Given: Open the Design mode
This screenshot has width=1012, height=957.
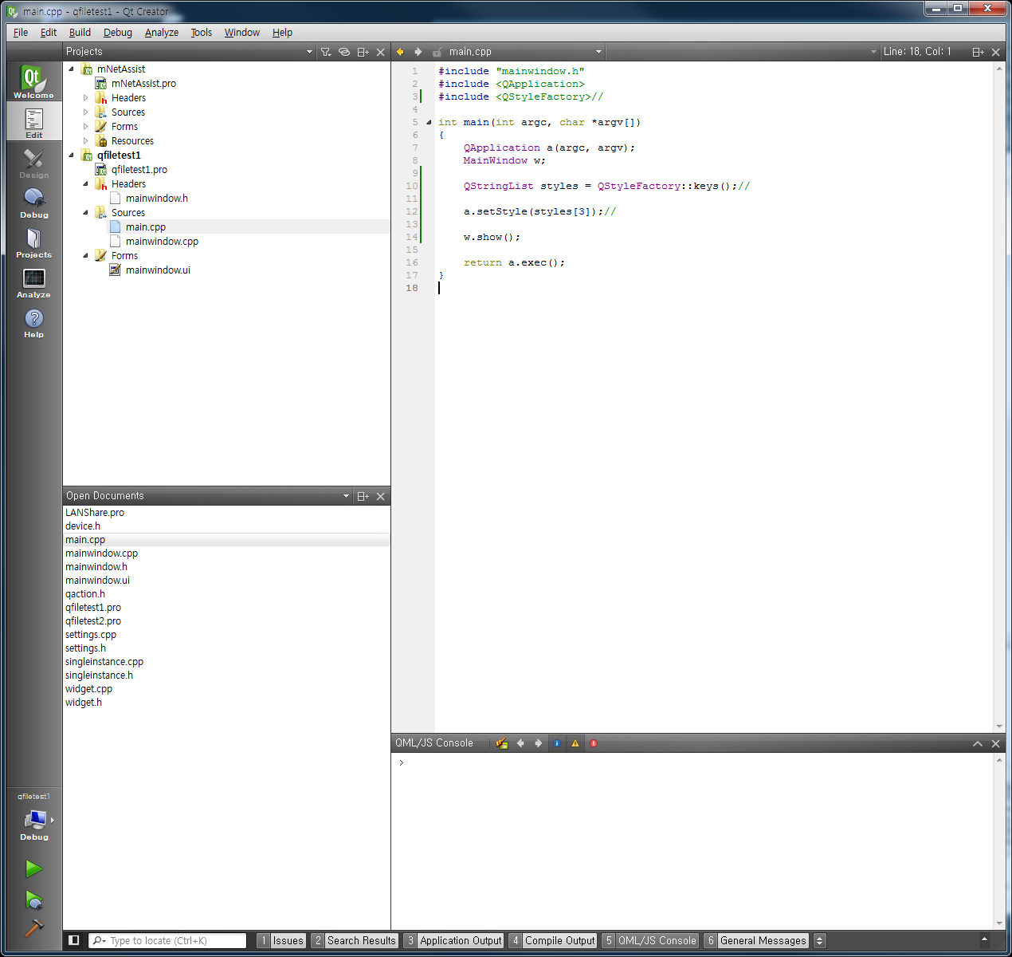Looking at the screenshot, I should click(33, 161).
